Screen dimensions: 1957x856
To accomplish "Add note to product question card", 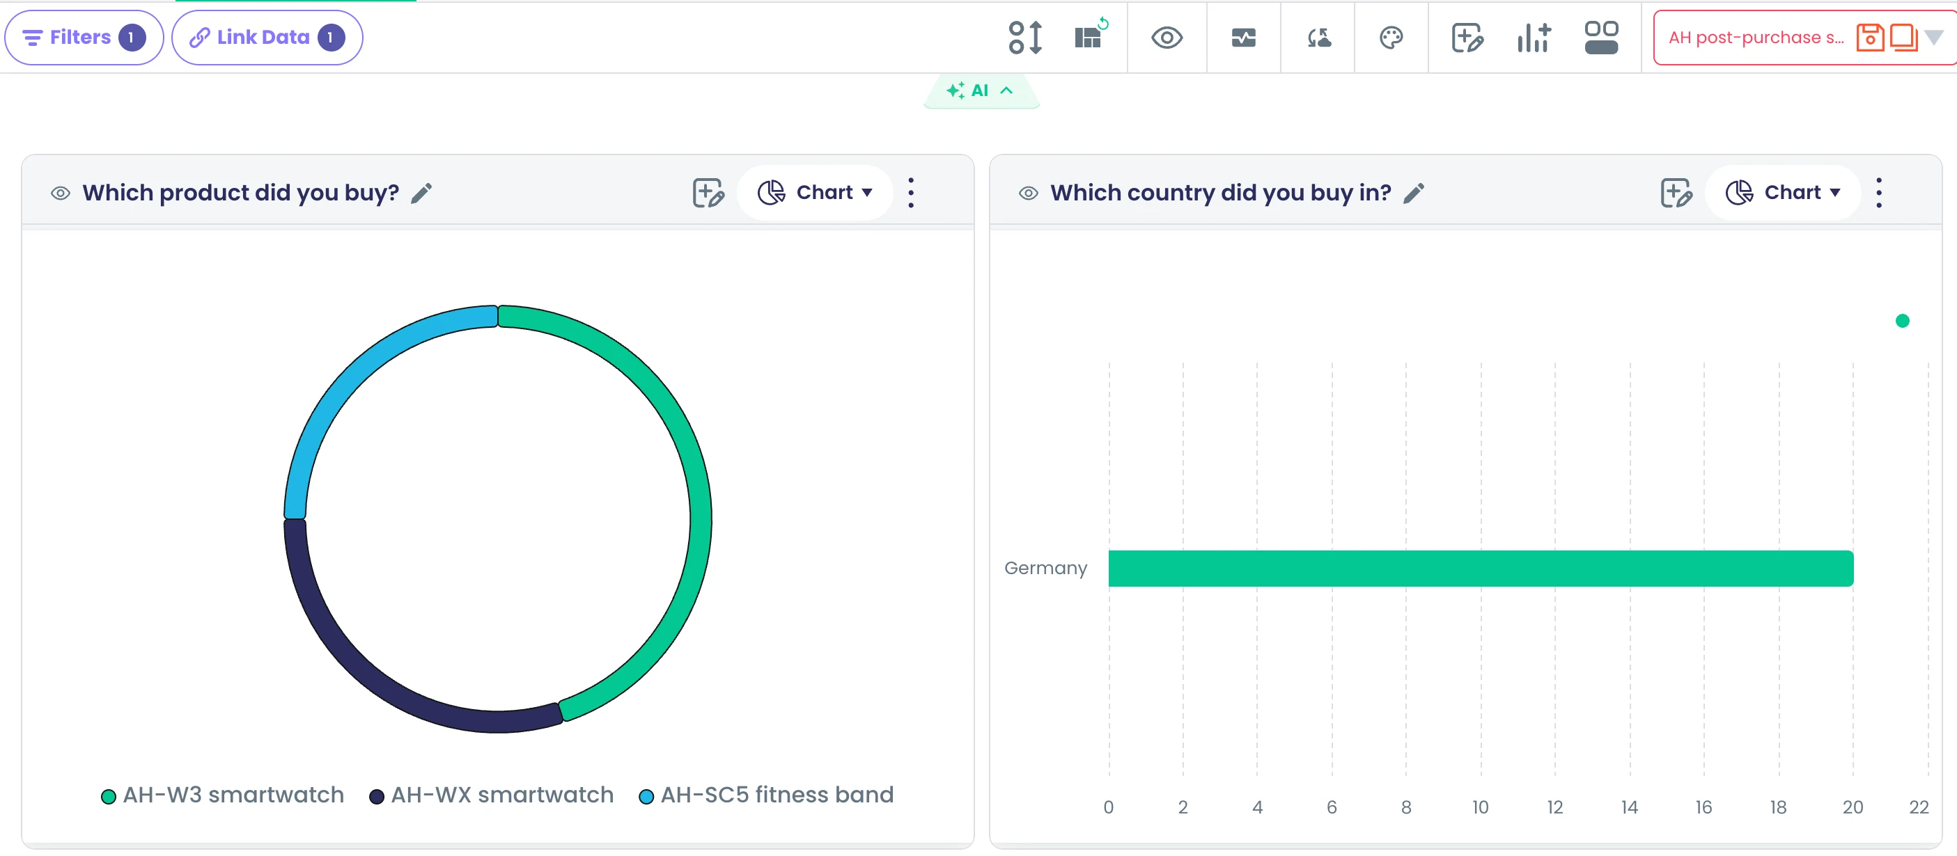I will [x=708, y=193].
